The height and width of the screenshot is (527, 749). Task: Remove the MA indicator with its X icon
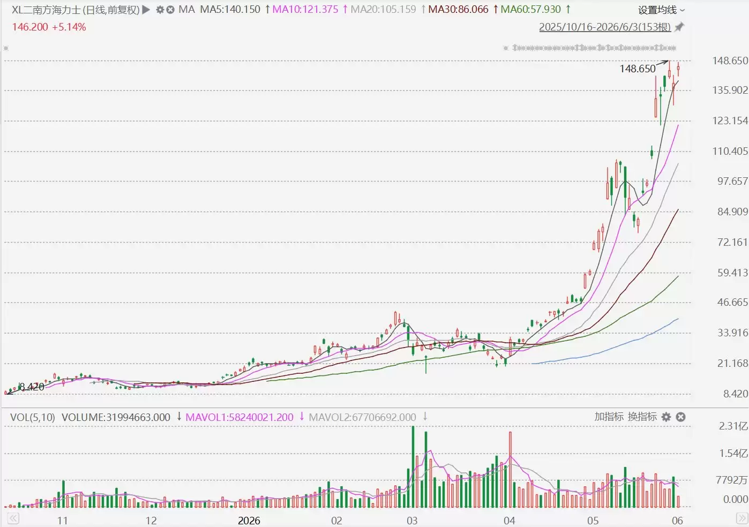click(x=170, y=10)
